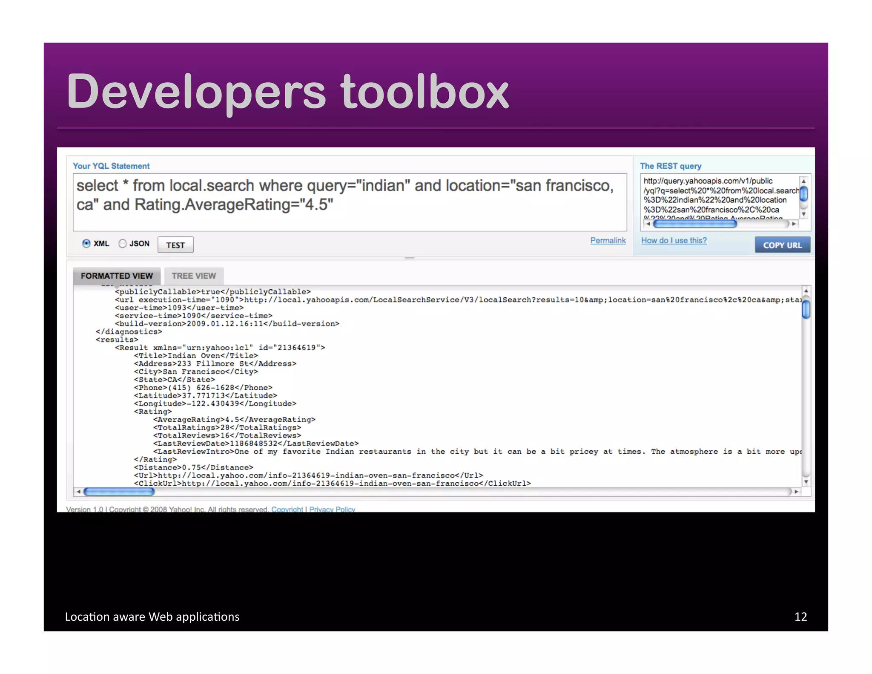Click the Distance 0.75 line
This screenshot has height=674, width=872.
[193, 467]
